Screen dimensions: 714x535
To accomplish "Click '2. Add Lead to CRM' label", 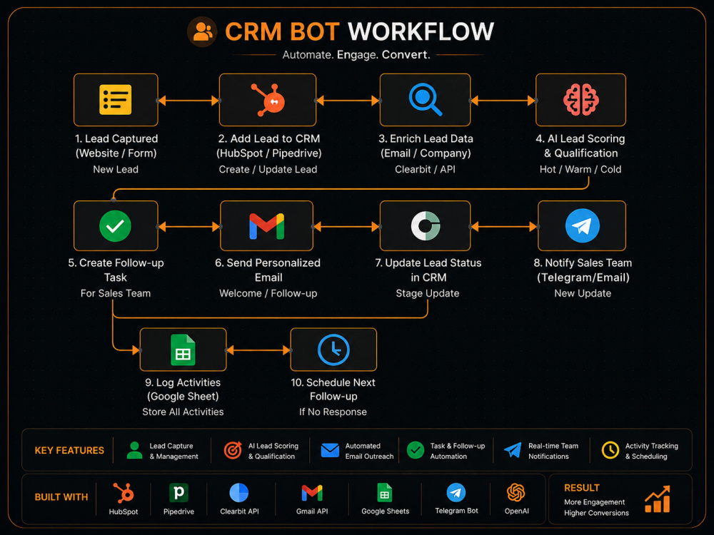I will (268, 139).
